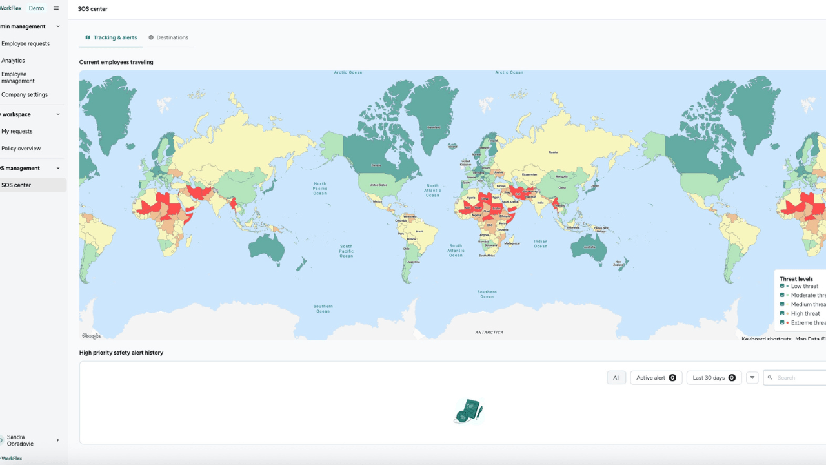This screenshot has height=465, width=826.
Task: Click the flag icon on Tracking & alerts tab
Action: [x=88, y=37]
